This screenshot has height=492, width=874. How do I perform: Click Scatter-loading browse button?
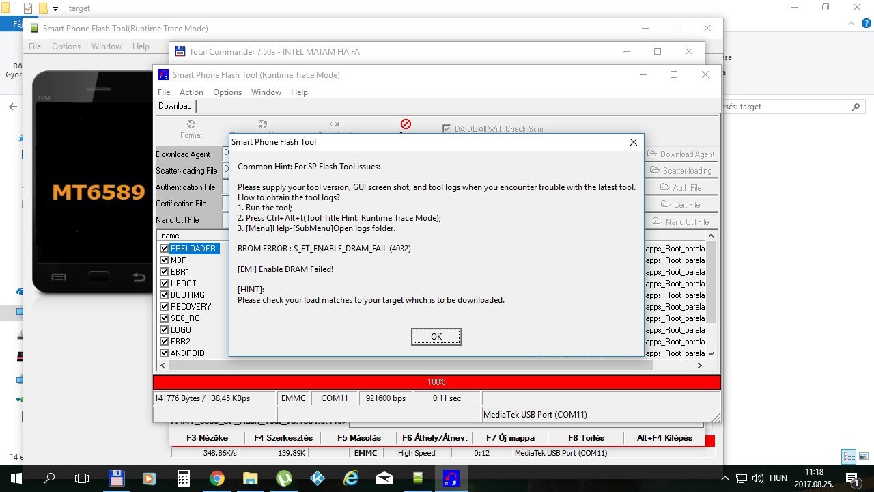point(681,171)
